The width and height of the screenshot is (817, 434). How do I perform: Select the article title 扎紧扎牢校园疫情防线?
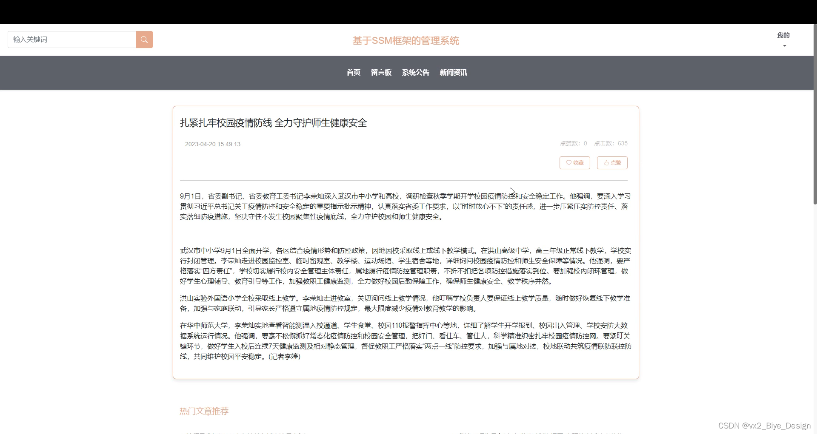[274, 123]
